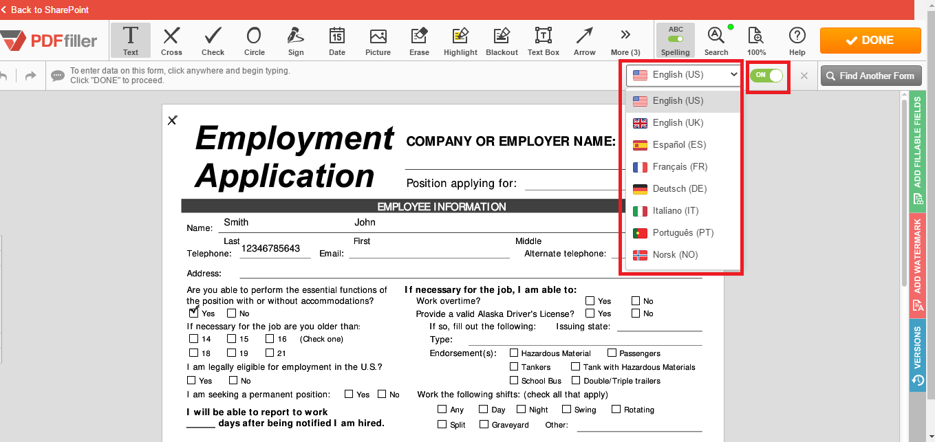Open the Versions side tab
Viewport: 935px width, 442px height.
point(917,355)
